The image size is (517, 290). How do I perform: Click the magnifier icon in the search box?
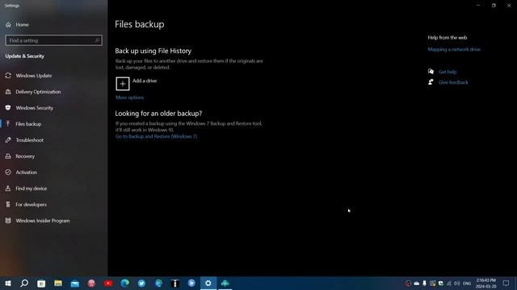[x=97, y=40]
